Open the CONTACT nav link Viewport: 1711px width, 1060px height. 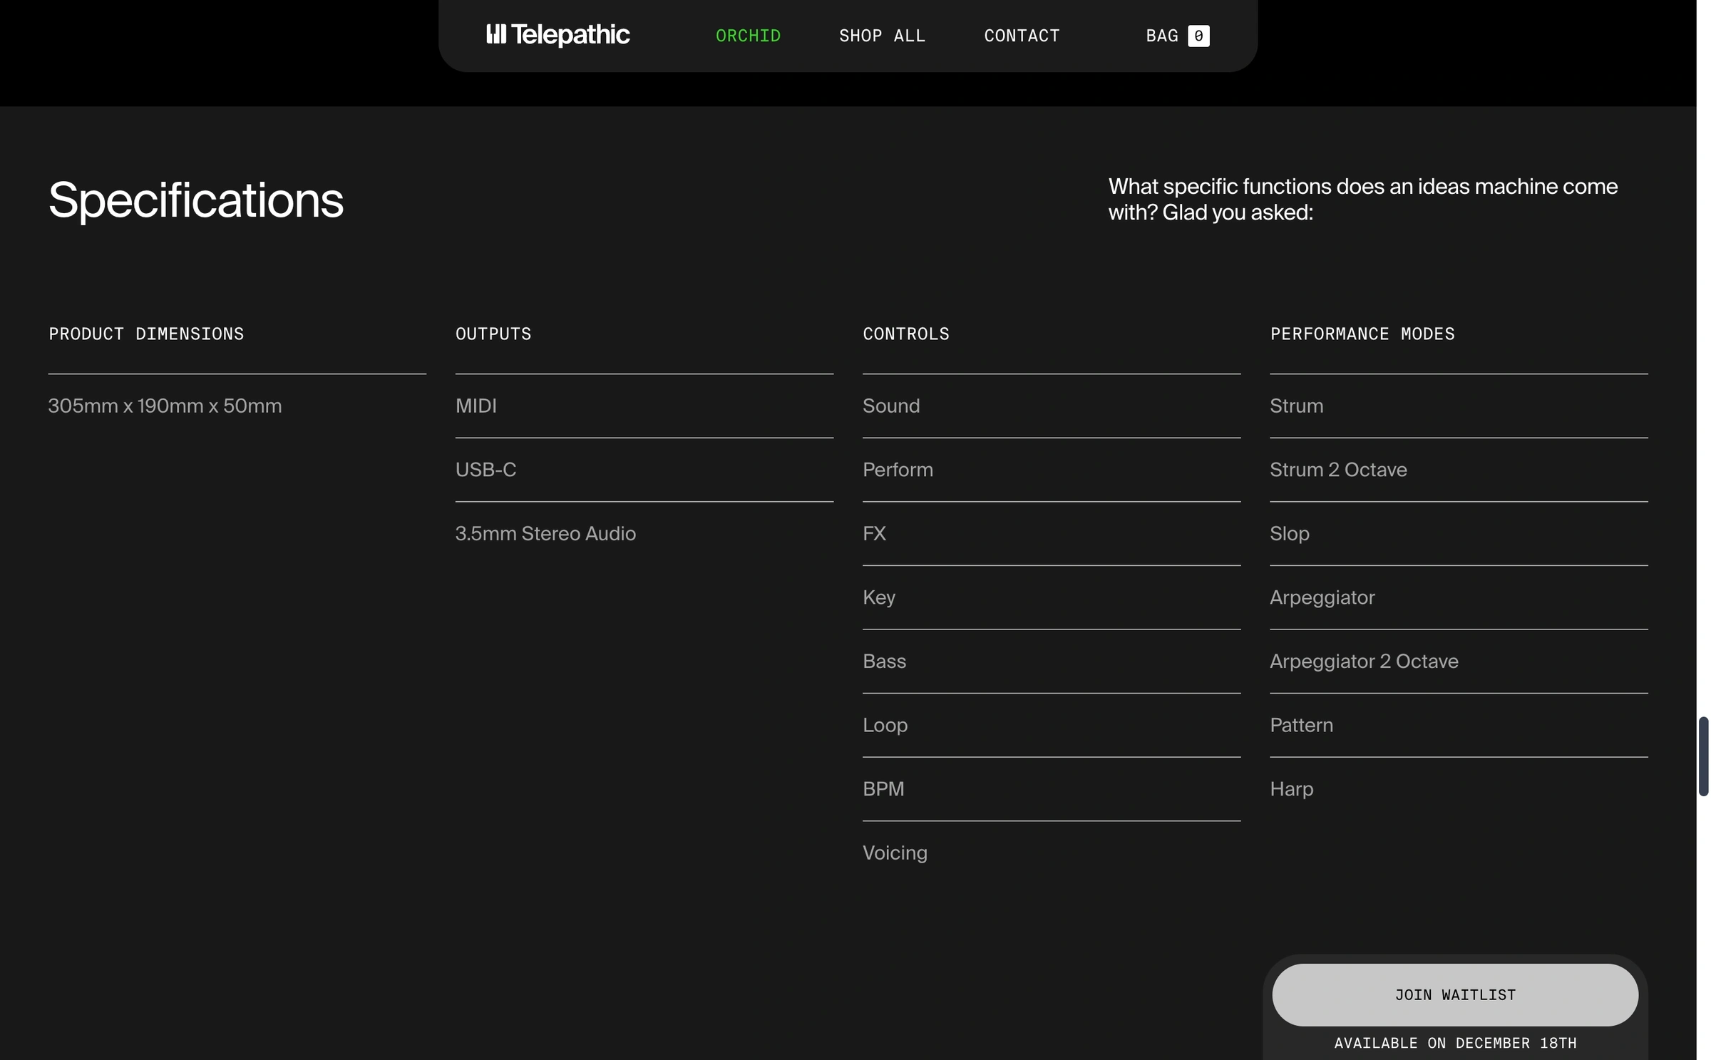pyautogui.click(x=1021, y=36)
